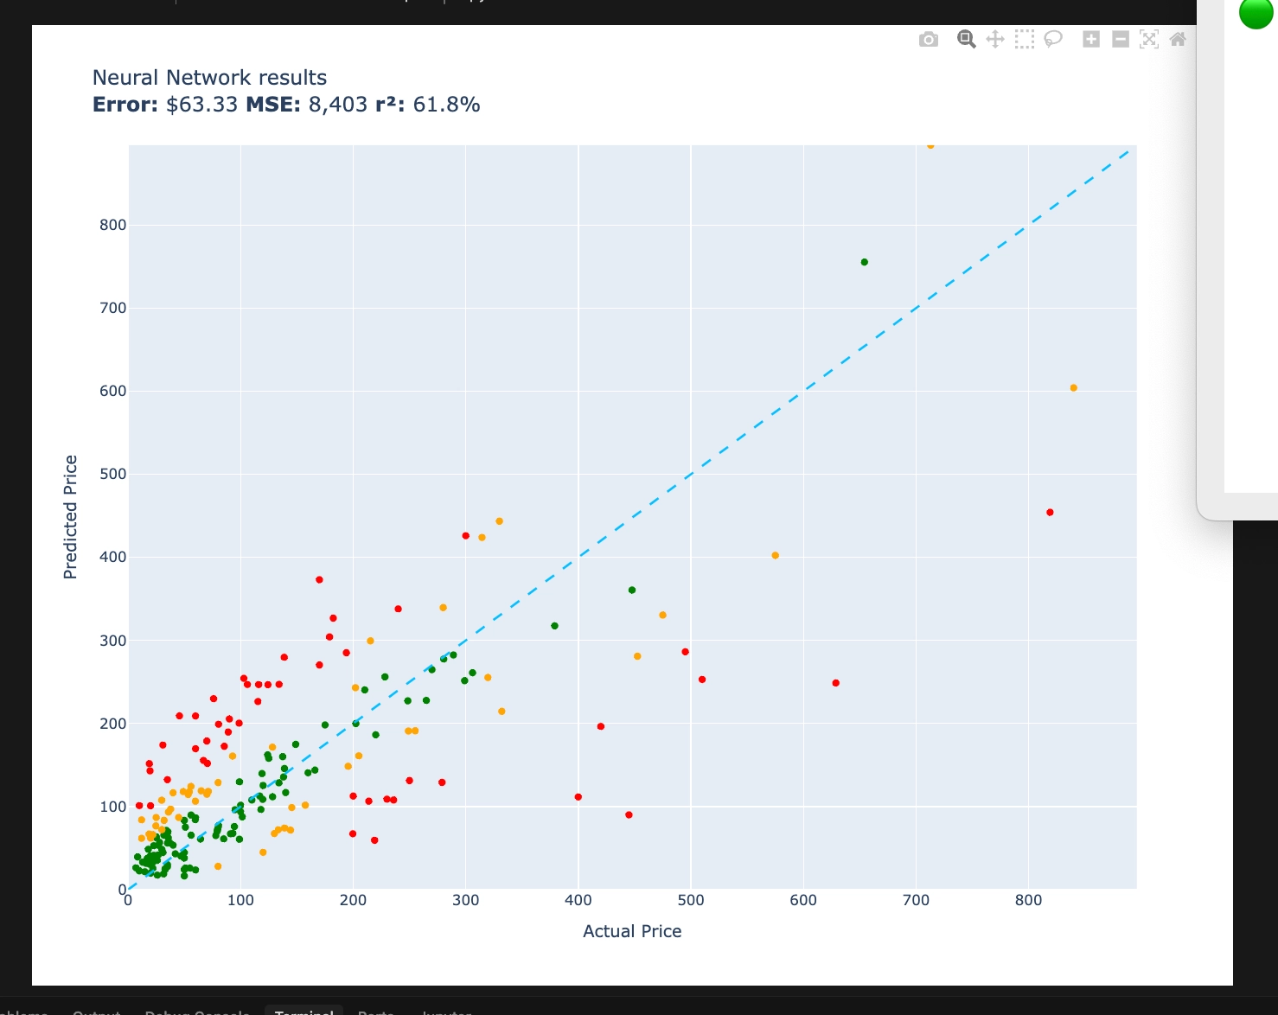Click the orange point at the plot's top edge
1278x1015 pixels.
point(930,145)
